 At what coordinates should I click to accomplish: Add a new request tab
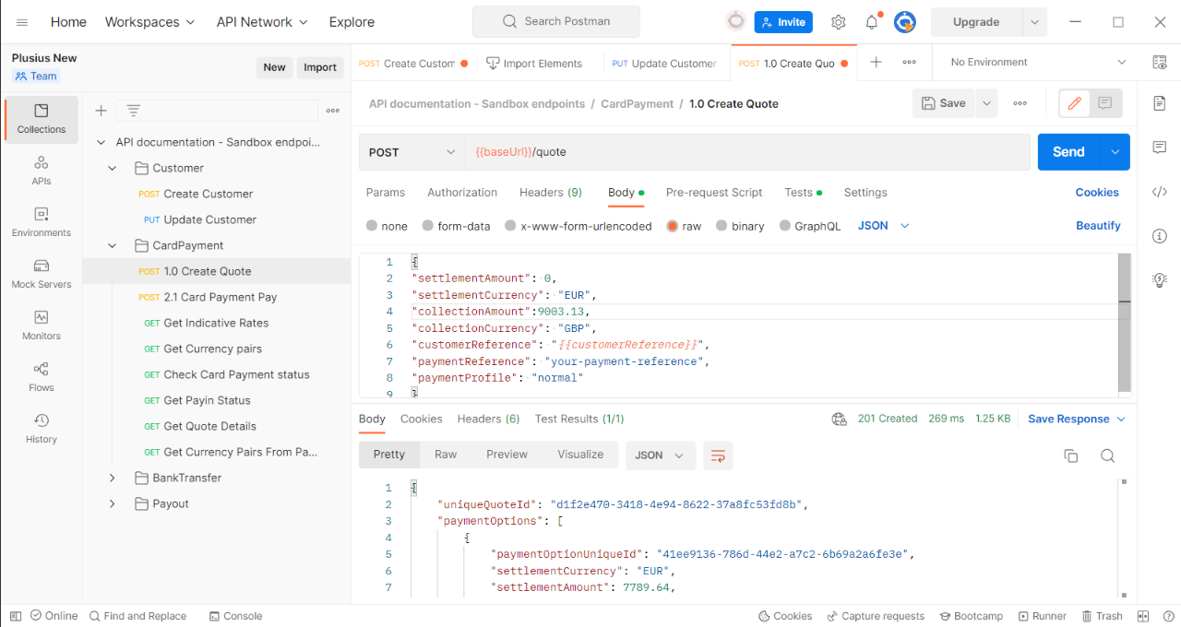[x=877, y=62]
